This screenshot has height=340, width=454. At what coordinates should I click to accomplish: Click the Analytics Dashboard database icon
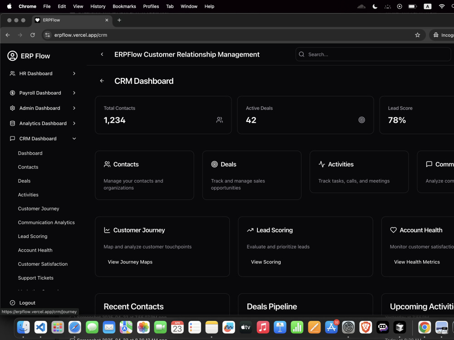(12, 123)
